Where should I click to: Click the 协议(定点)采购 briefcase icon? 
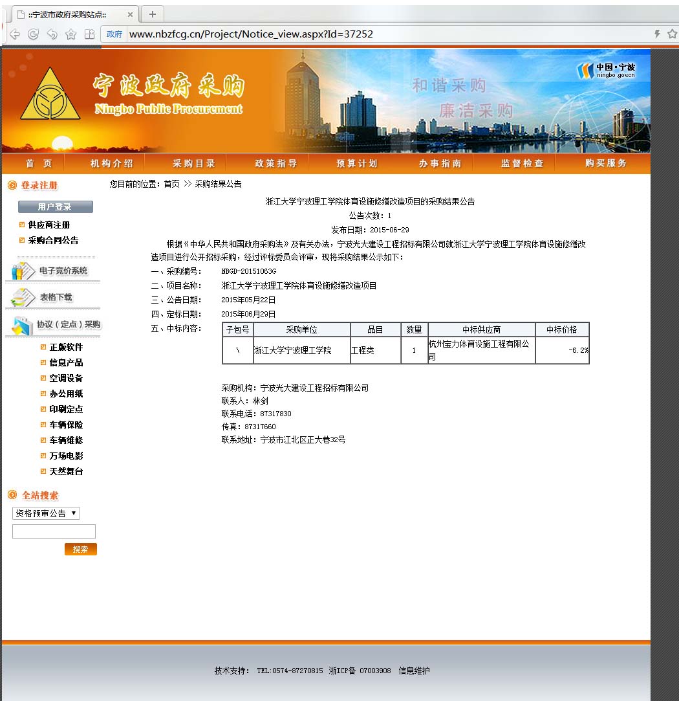click(22, 325)
